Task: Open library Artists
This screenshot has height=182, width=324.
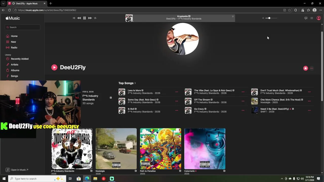Action: pos(14,64)
